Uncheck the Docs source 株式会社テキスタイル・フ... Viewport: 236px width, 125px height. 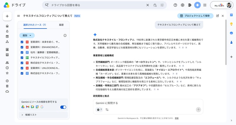(x=22, y=73)
